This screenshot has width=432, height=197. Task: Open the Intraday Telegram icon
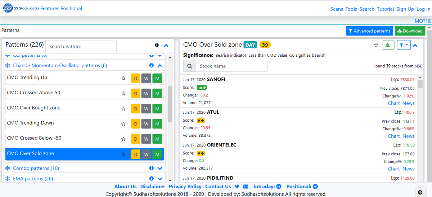279,187
